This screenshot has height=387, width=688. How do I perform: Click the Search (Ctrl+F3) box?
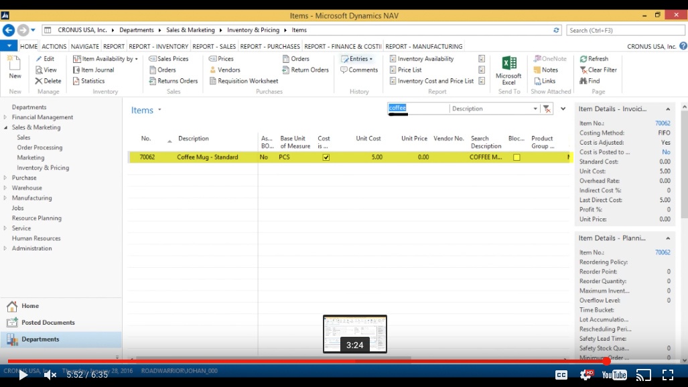[x=625, y=30]
